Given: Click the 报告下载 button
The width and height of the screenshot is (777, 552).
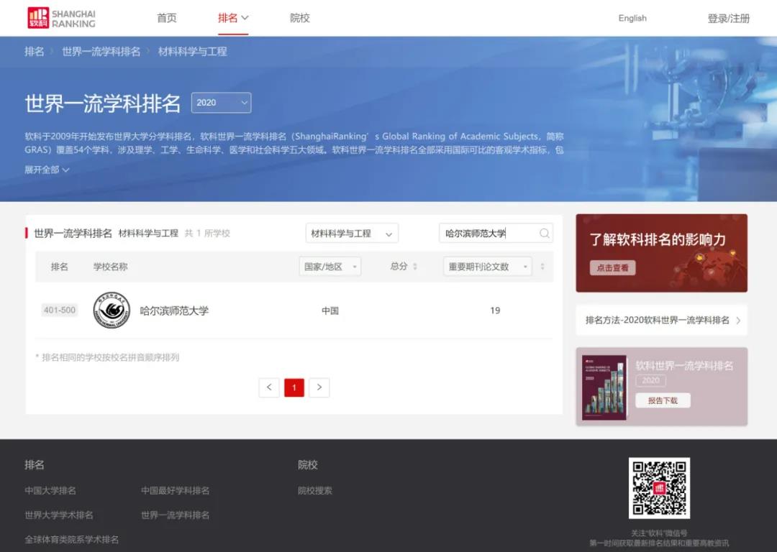Looking at the screenshot, I should pyautogui.click(x=663, y=400).
